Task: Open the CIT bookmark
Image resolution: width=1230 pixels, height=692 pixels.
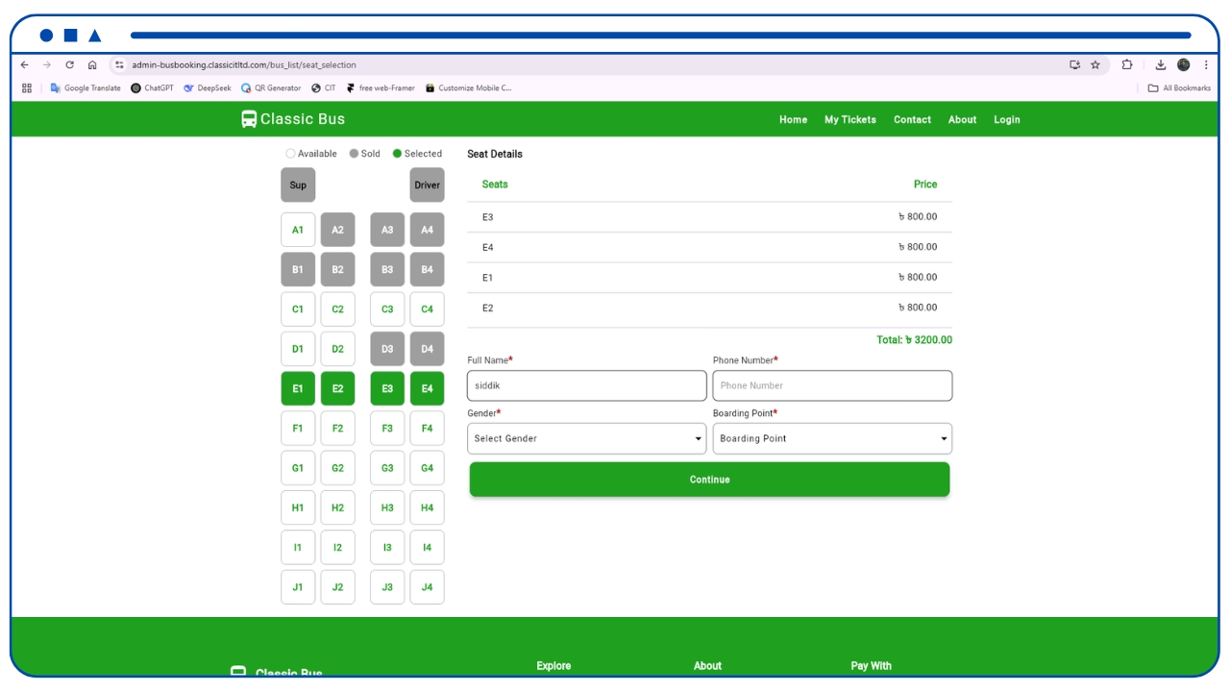Action: tap(324, 88)
